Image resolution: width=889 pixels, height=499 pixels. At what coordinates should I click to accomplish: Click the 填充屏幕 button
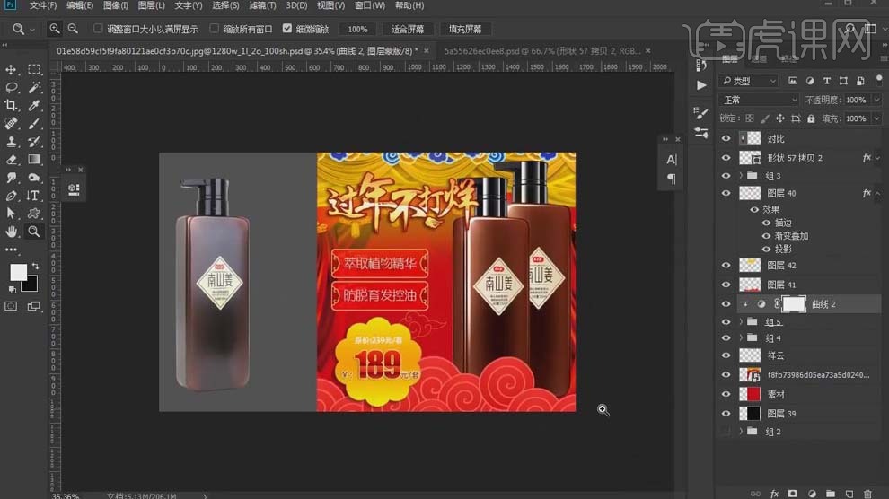click(466, 29)
